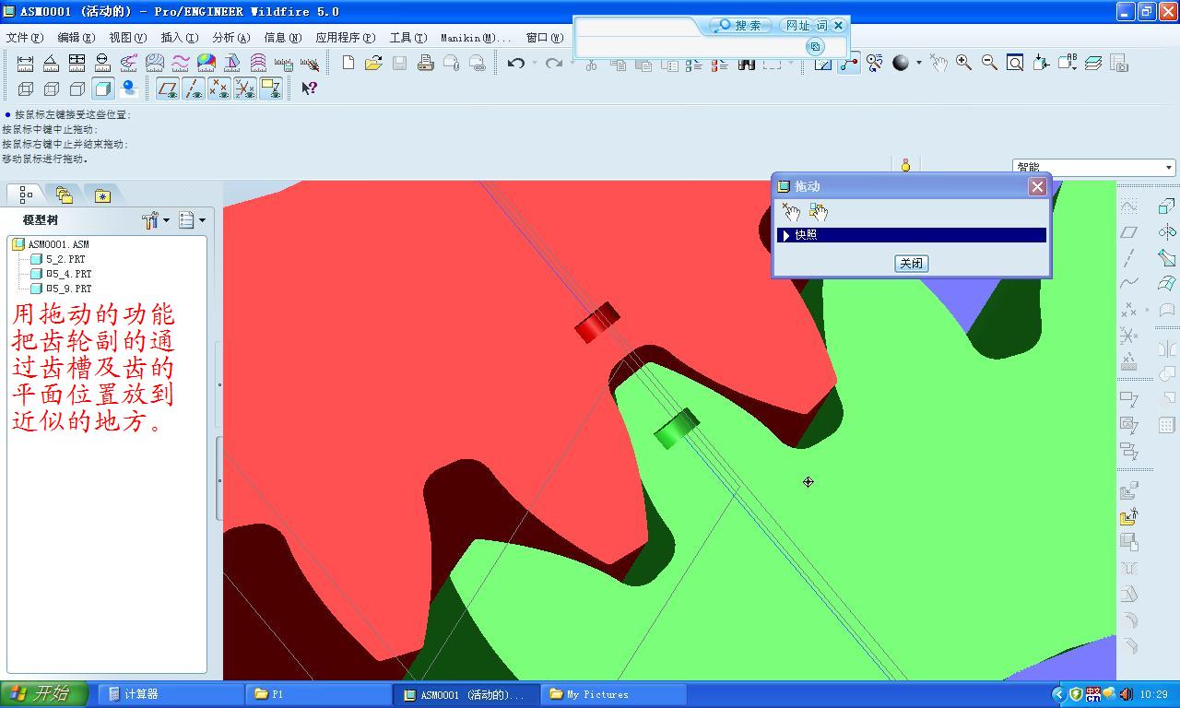
Task: Open the Edit menu
Action: pos(76,38)
